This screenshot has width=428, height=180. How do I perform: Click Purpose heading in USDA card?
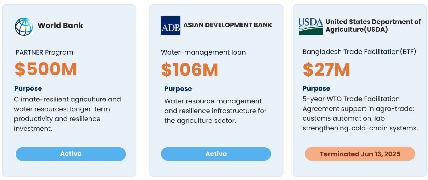click(x=316, y=88)
